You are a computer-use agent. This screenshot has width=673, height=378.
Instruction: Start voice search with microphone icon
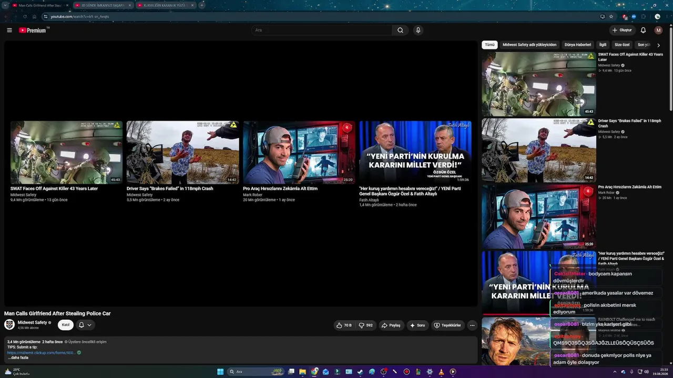418,30
